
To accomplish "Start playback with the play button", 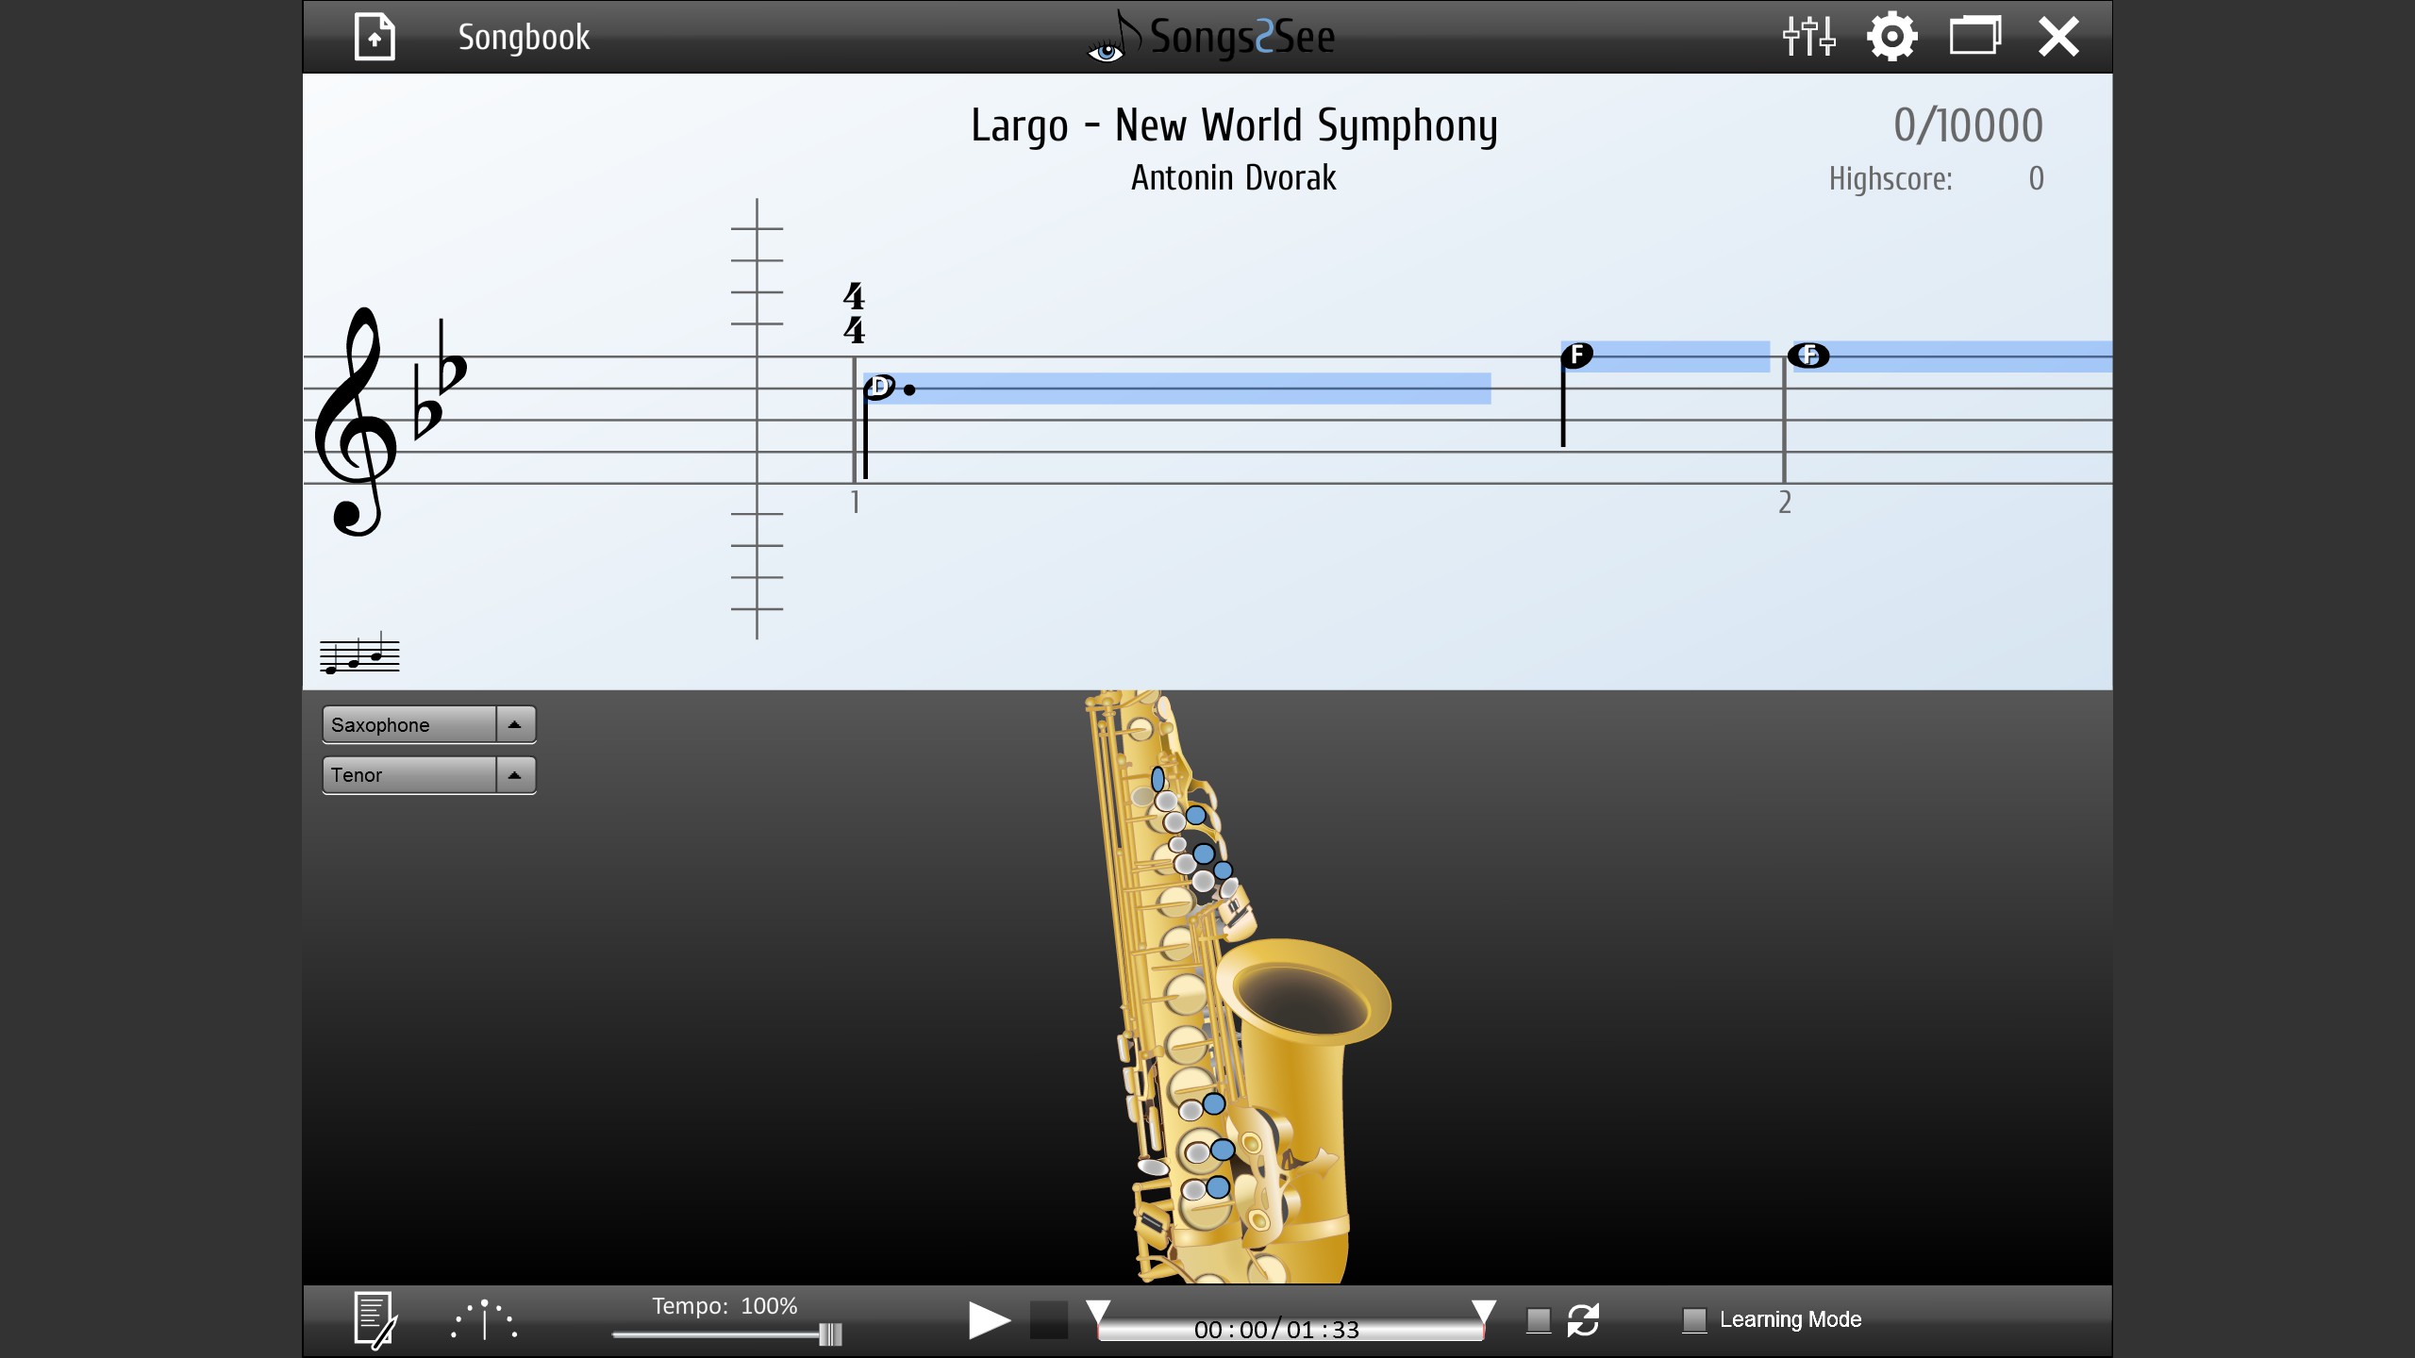I will [989, 1320].
